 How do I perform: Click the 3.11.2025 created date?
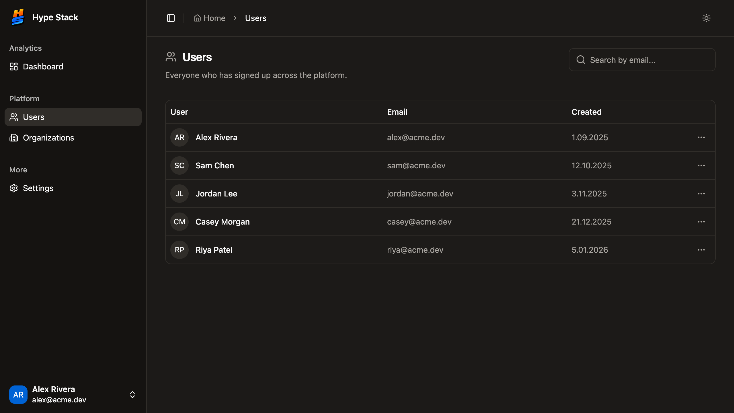[x=589, y=194]
